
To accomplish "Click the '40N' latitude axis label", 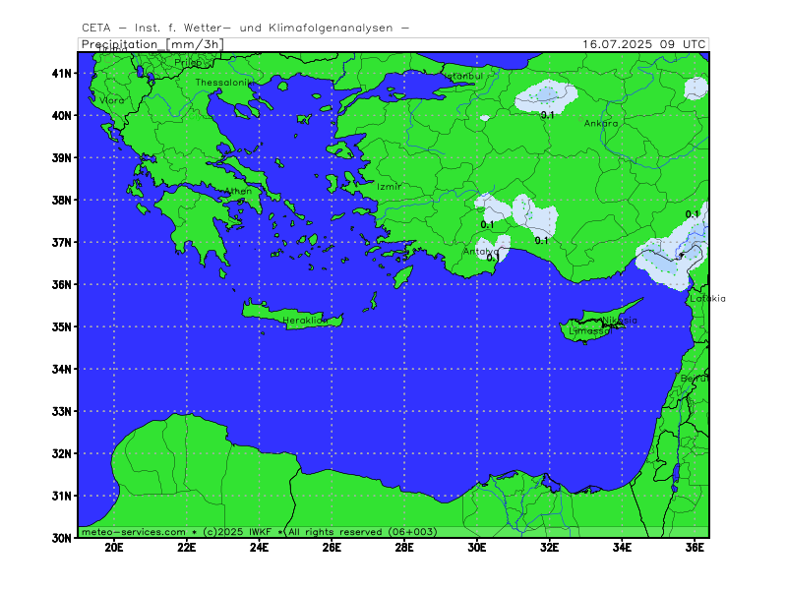I will pyautogui.click(x=61, y=115).
